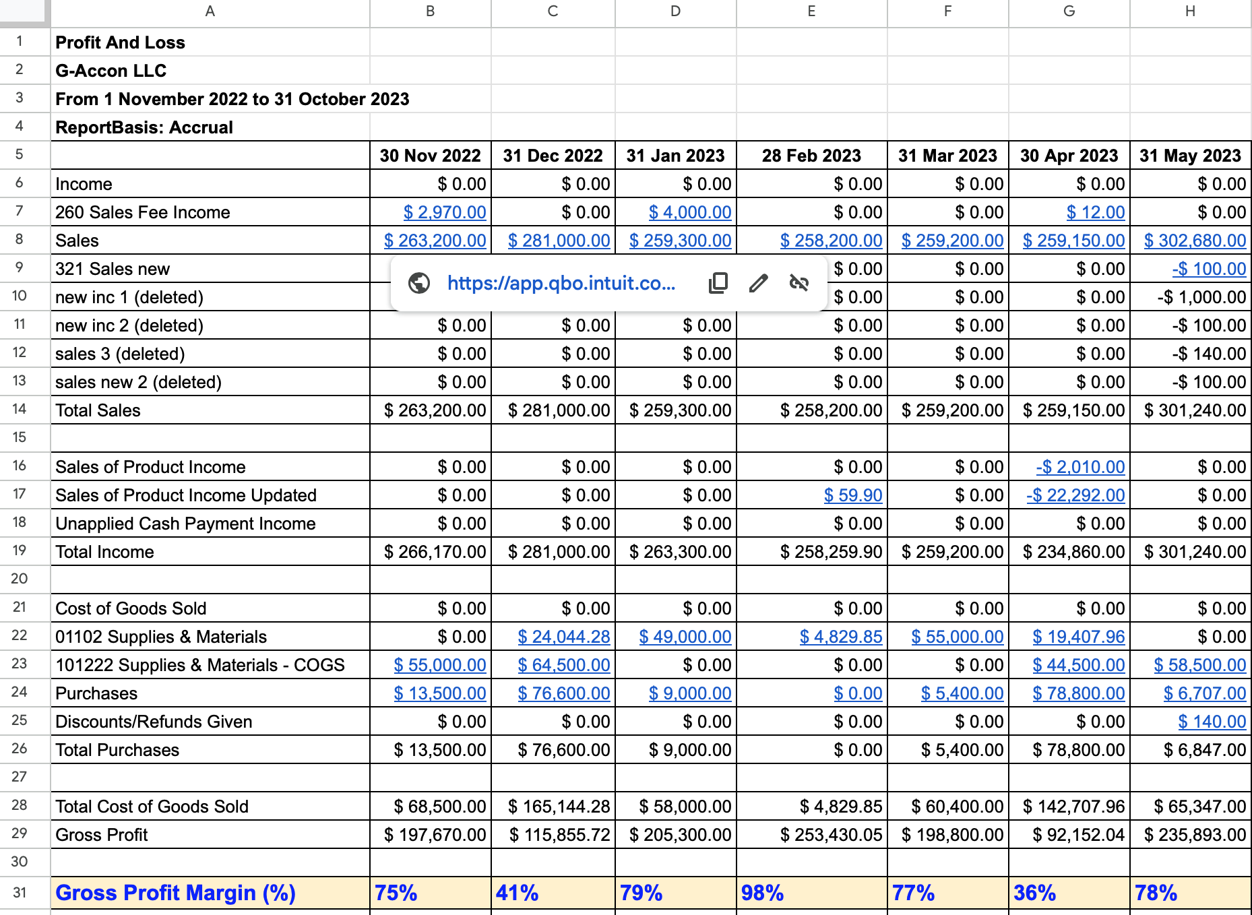Image resolution: width=1252 pixels, height=915 pixels.
Task: Click the 98% margin cell
Action: 811,893
